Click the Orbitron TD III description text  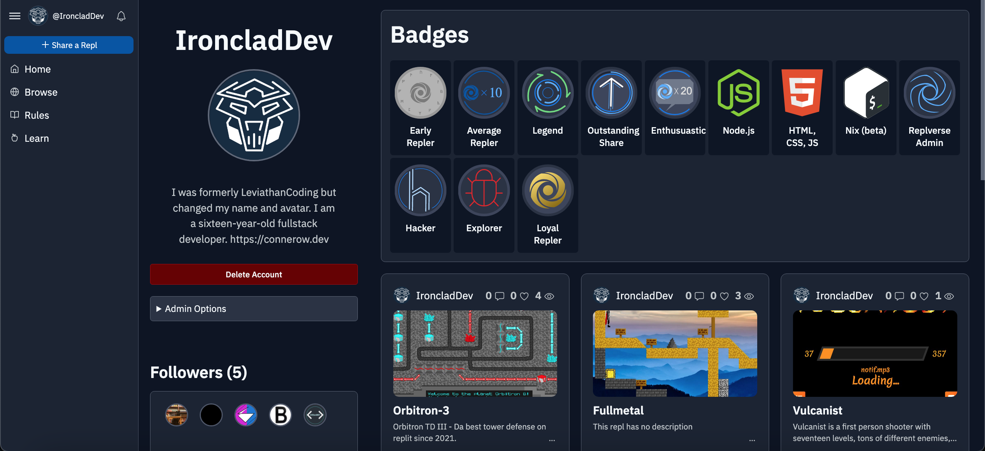[x=469, y=432]
